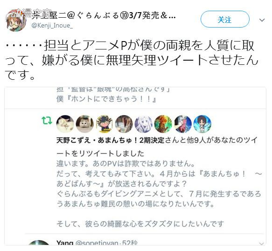Open 天野こずえ・あまんちゅ！2期決定 profile name
The width and height of the screenshot is (272, 251).
coord(110,140)
